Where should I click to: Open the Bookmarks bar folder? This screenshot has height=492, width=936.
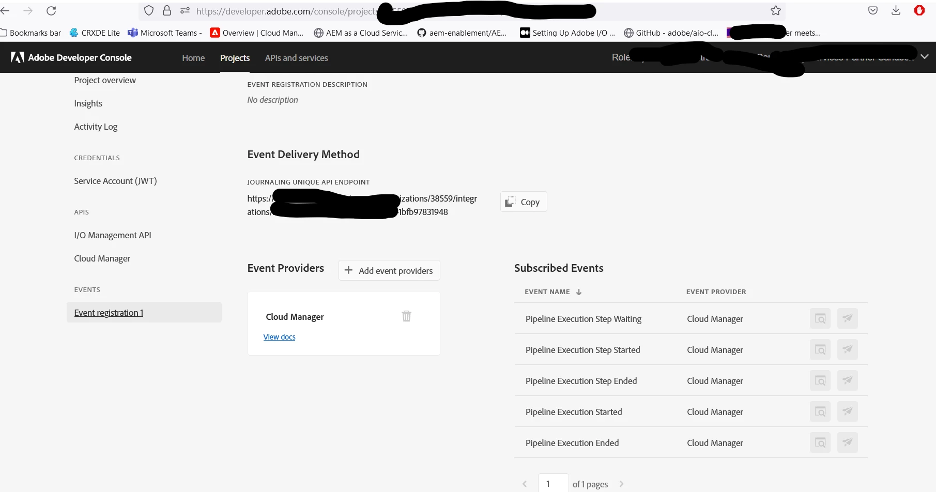click(x=30, y=33)
